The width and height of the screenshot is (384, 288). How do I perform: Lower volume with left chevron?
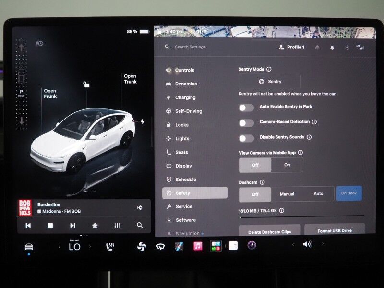tap(293, 244)
